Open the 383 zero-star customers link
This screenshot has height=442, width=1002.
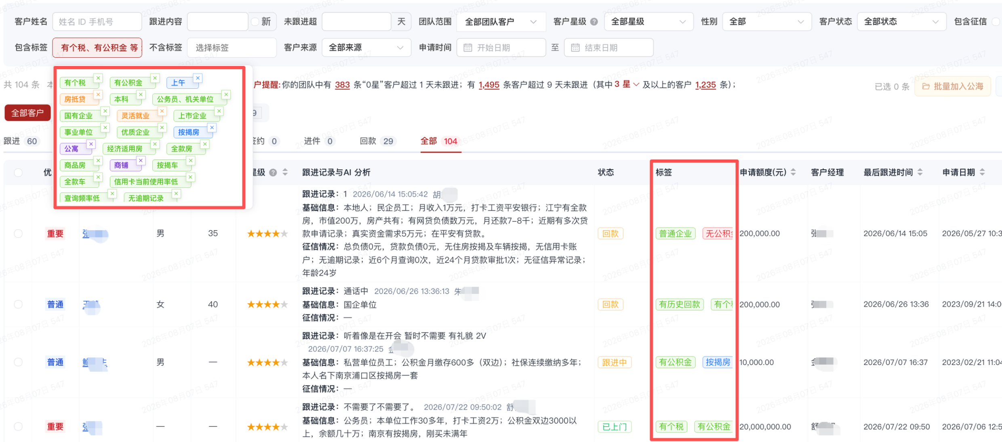[x=342, y=85]
